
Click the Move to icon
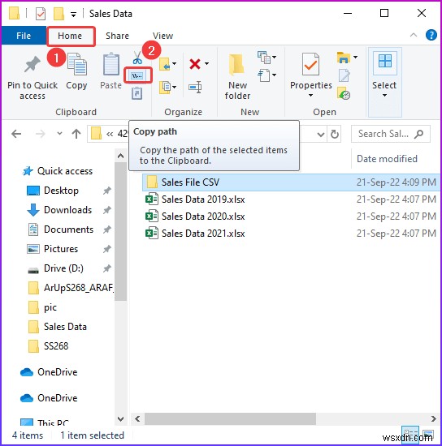(164, 64)
